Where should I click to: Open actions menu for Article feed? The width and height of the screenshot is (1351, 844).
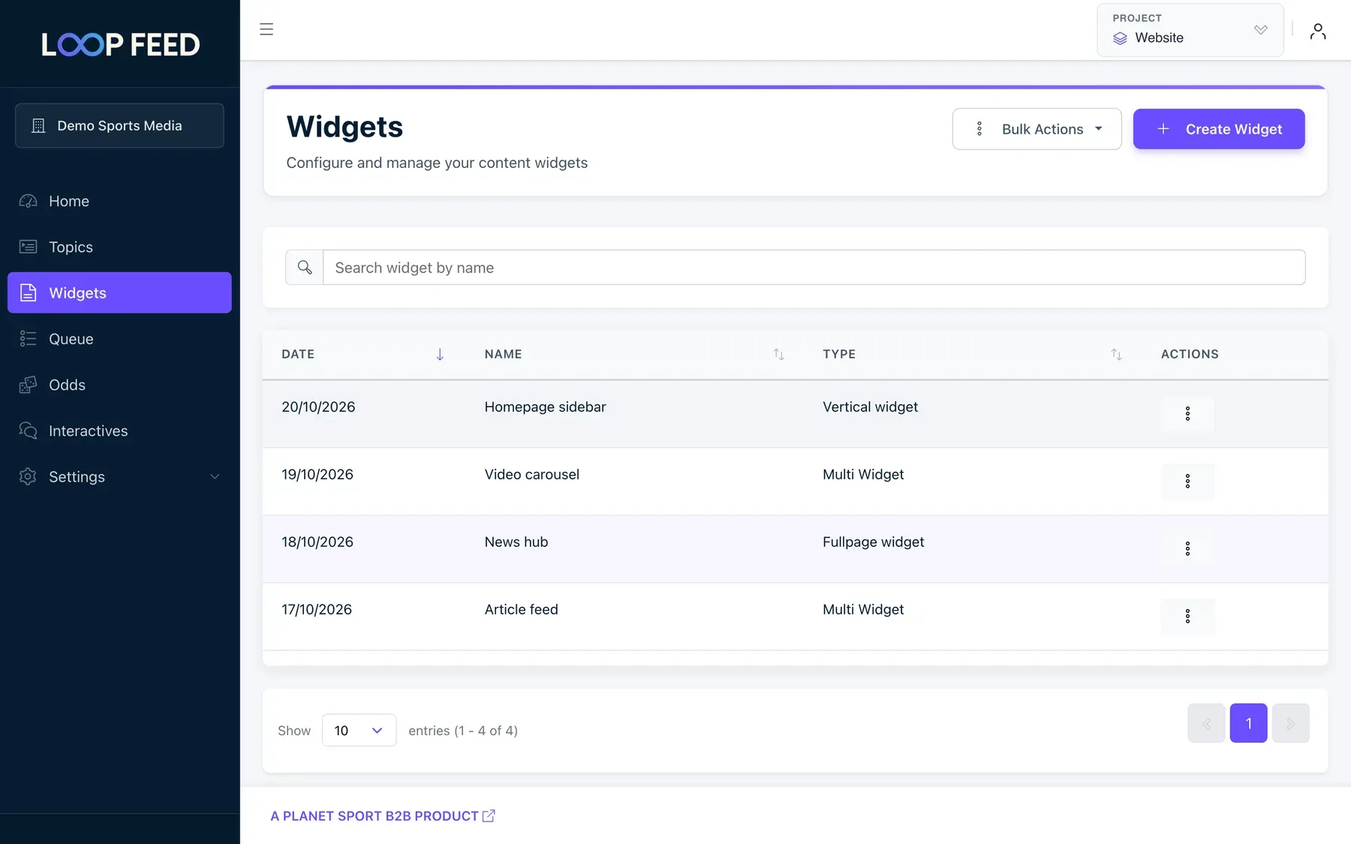(1187, 616)
